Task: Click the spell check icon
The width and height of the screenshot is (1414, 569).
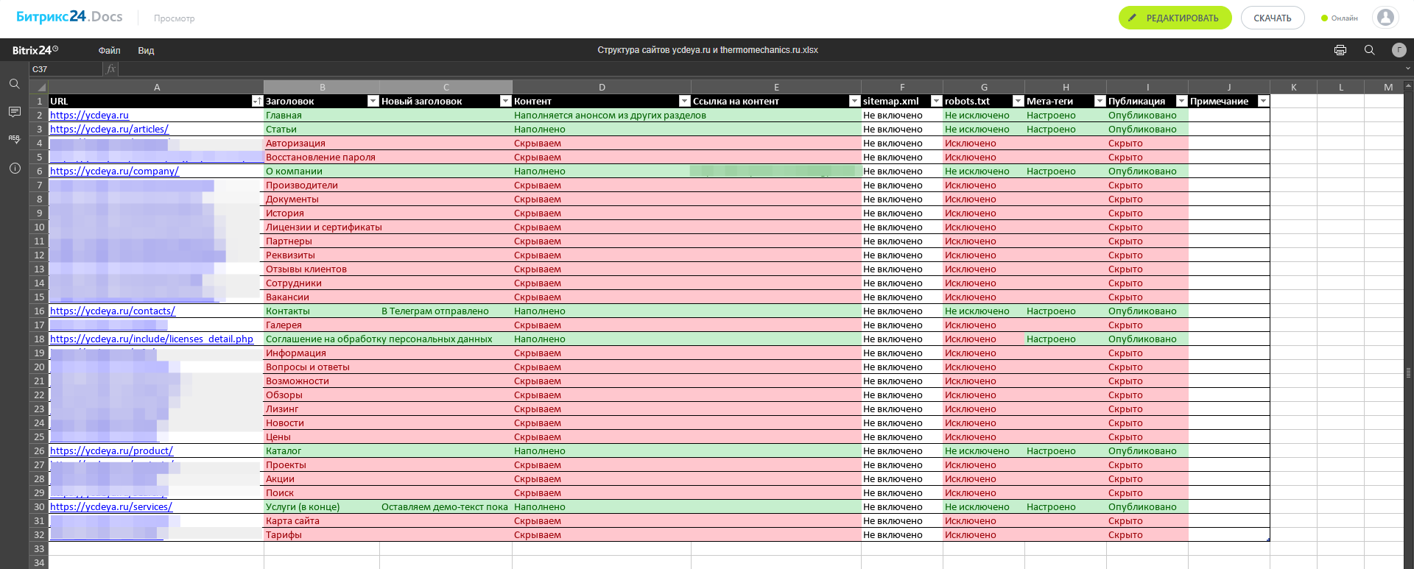Action: tap(14, 139)
